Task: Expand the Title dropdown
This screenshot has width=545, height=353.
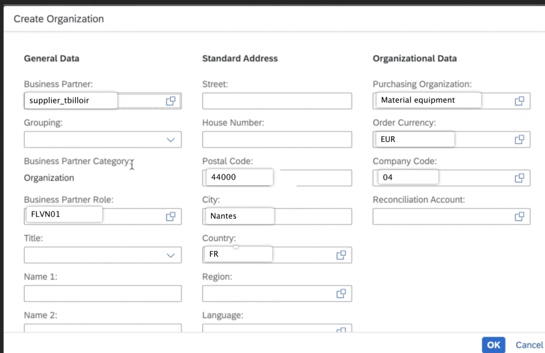Action: click(171, 255)
